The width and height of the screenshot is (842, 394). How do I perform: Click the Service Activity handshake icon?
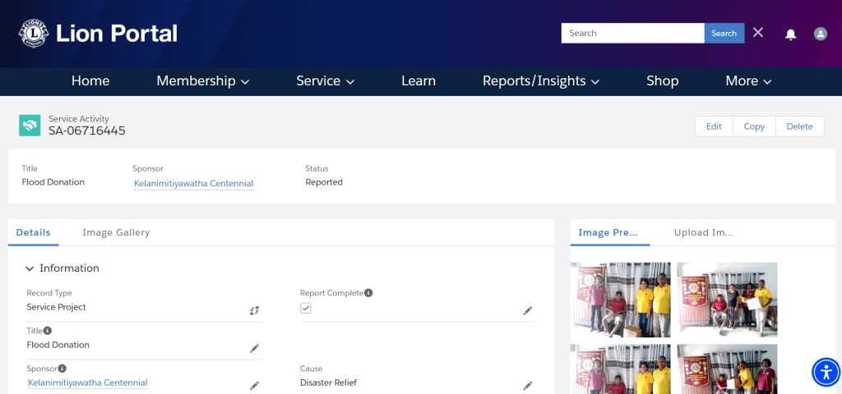(30, 126)
